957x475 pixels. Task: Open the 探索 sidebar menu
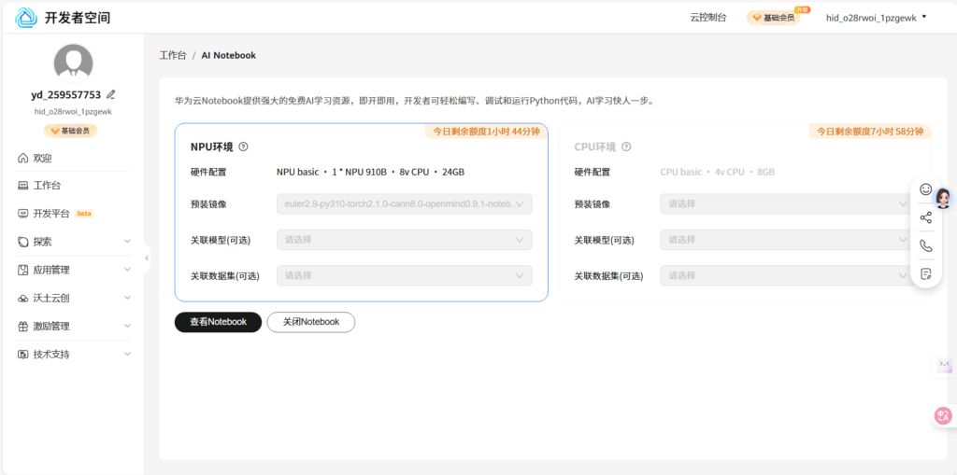[73, 242]
